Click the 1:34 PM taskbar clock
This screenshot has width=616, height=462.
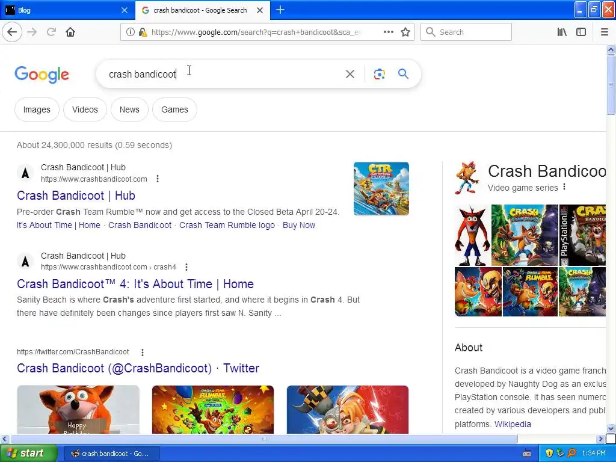594,454
